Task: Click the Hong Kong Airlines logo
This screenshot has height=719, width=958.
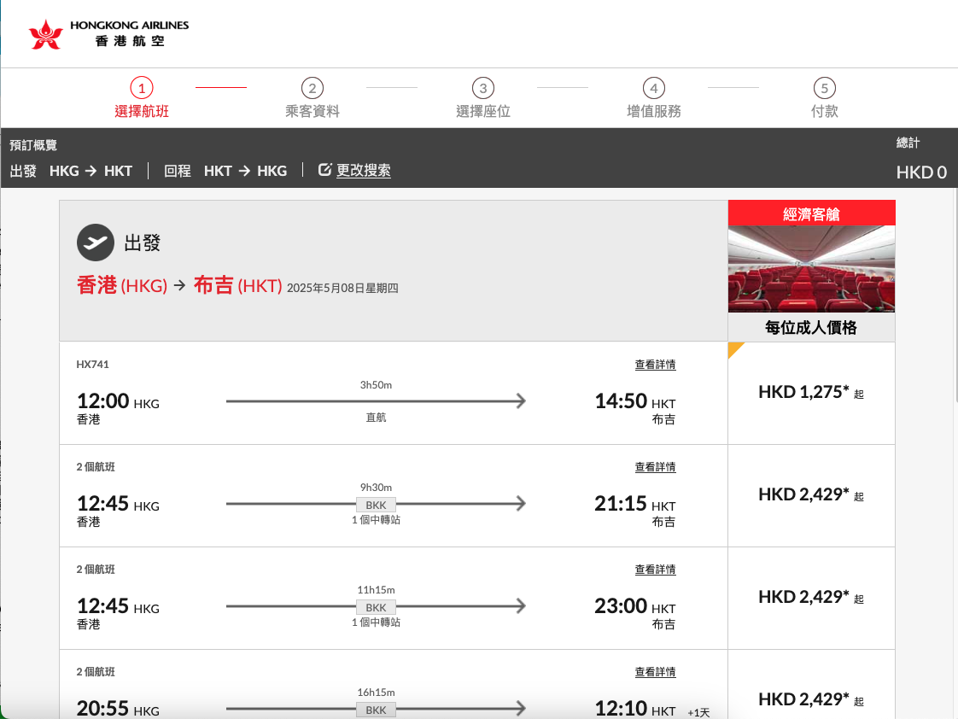Action: click(x=108, y=32)
